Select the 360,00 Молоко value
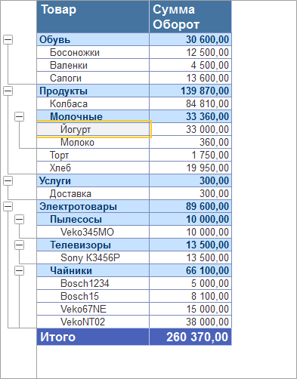The image size is (297, 379). point(190,142)
